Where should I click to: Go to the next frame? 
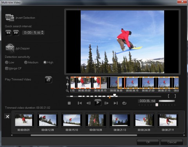tap(107, 103)
